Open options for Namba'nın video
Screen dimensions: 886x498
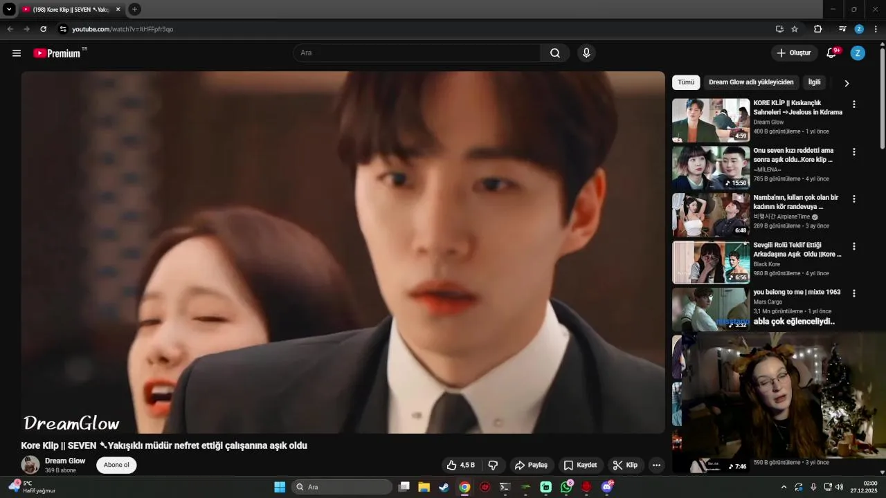853,199
